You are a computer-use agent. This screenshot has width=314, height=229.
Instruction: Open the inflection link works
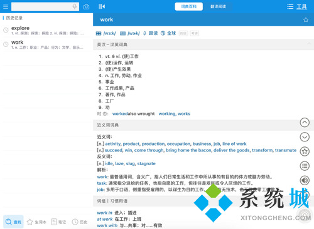[x=184, y=114]
